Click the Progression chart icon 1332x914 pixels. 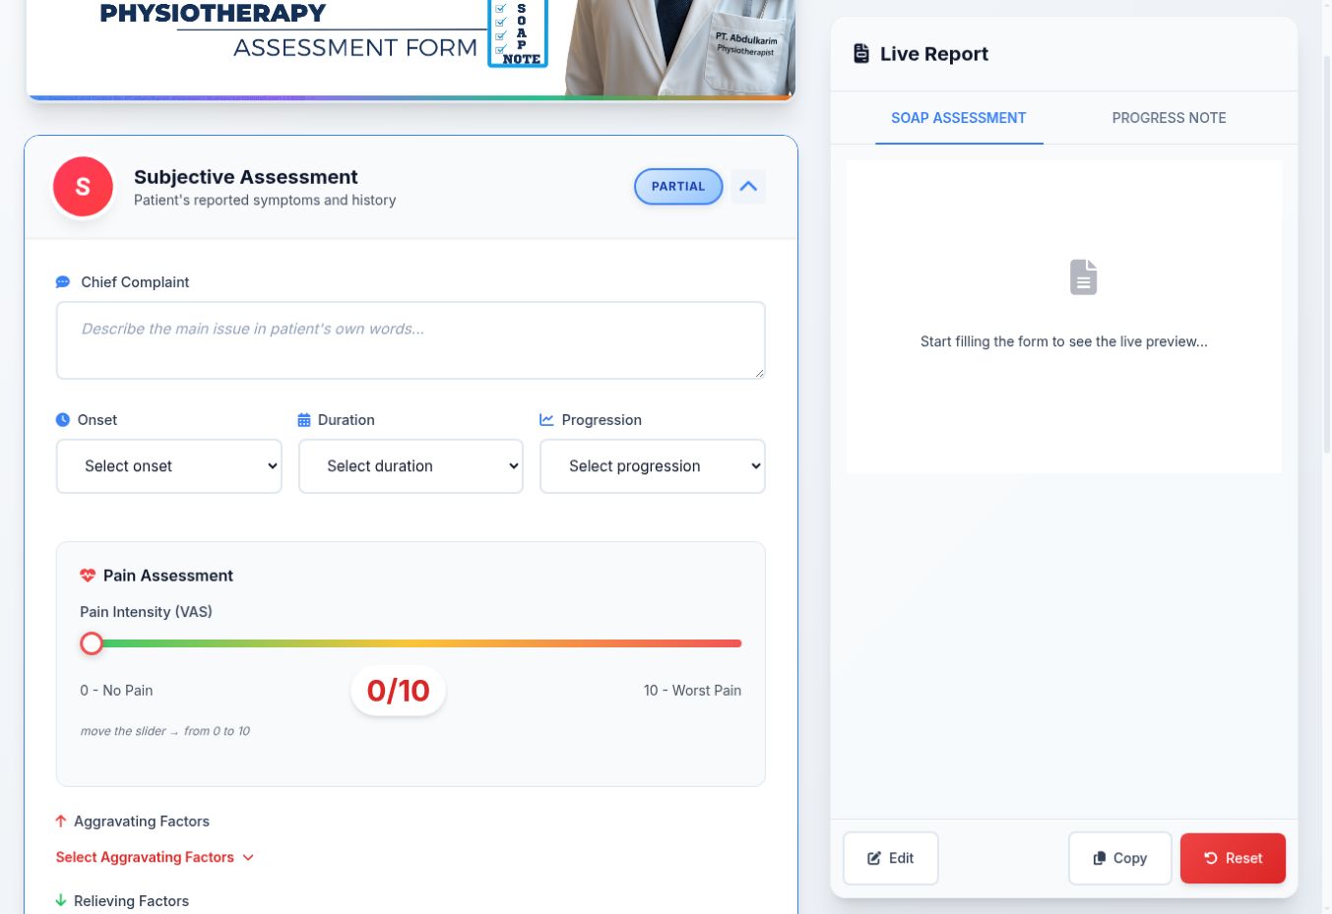pos(546,420)
